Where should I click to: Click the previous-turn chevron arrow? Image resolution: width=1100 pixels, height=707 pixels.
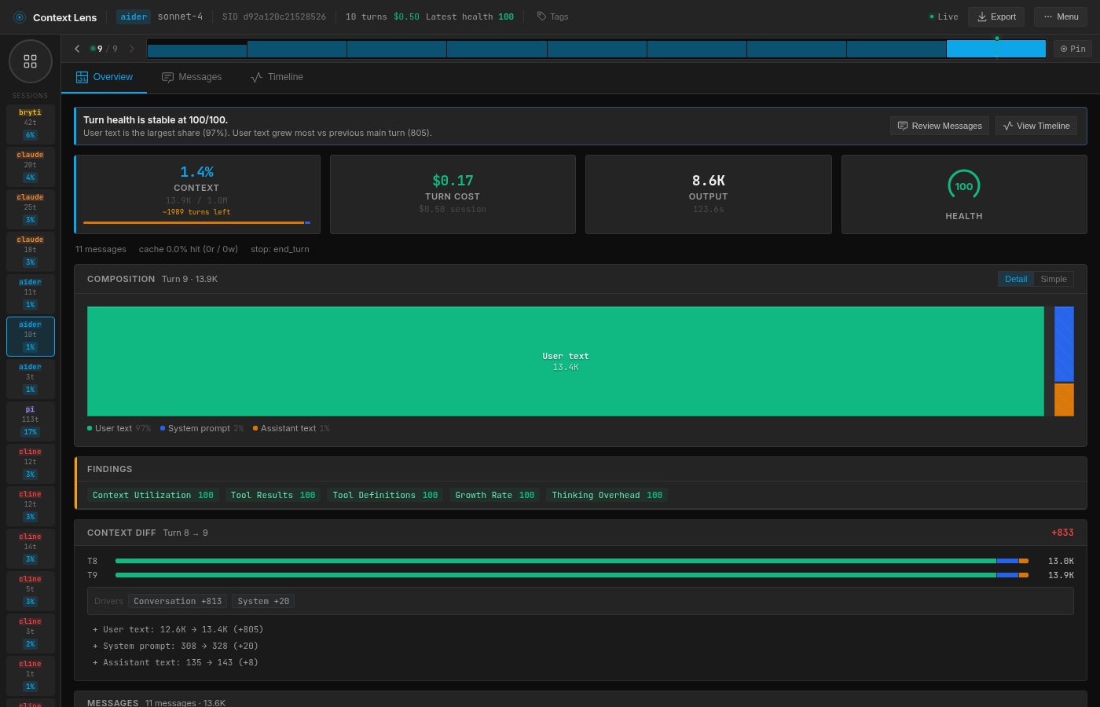tap(76, 48)
